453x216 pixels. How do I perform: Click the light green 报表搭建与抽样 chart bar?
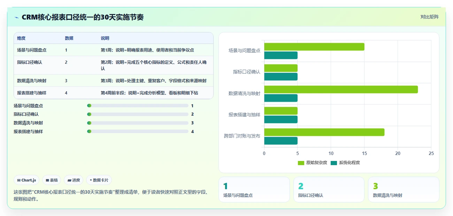point(281,111)
